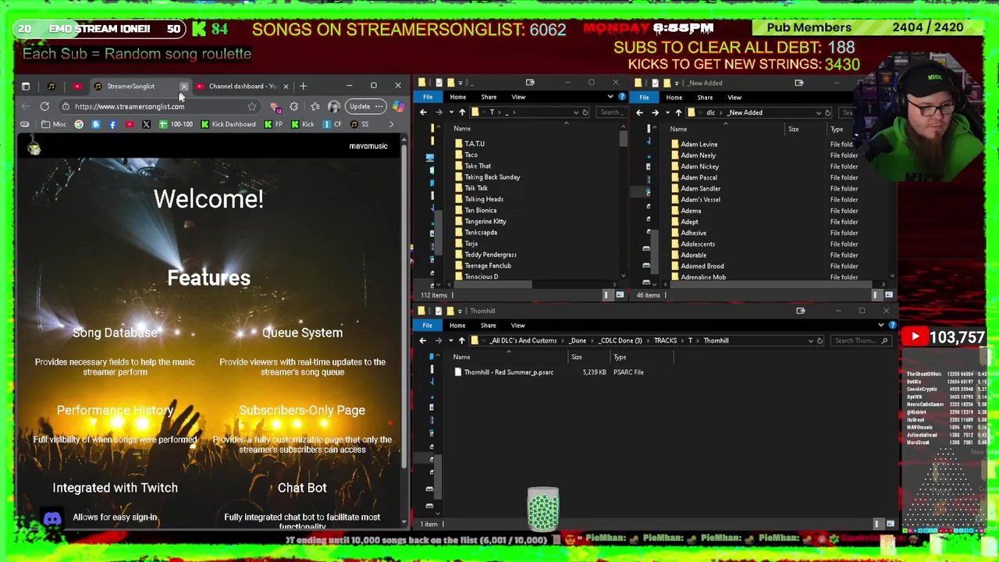Open browser profile avatar
Screen dimensions: 999x562
(333, 106)
